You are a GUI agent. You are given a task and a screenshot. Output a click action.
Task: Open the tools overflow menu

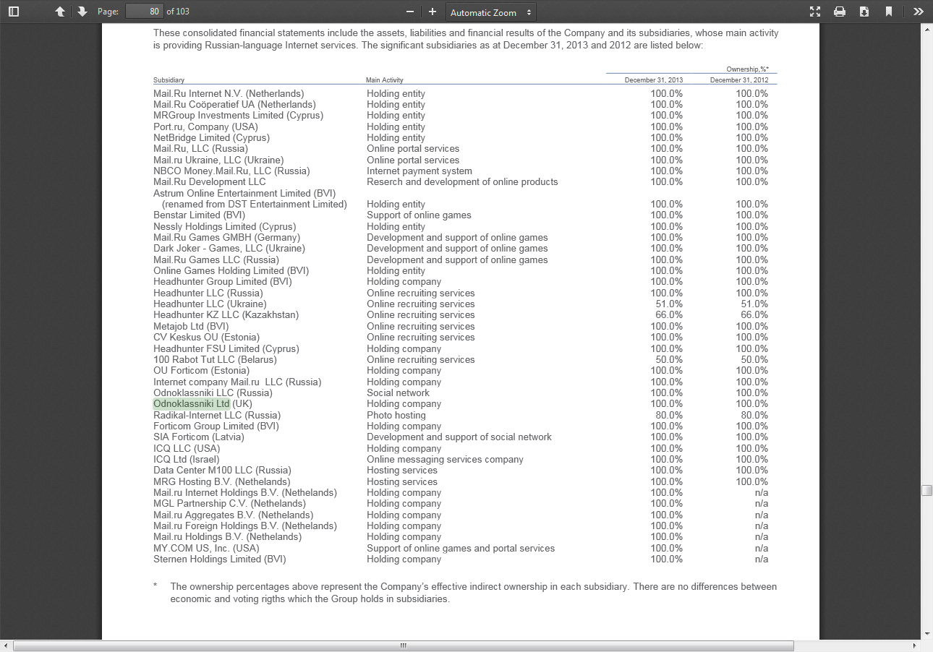coord(918,12)
